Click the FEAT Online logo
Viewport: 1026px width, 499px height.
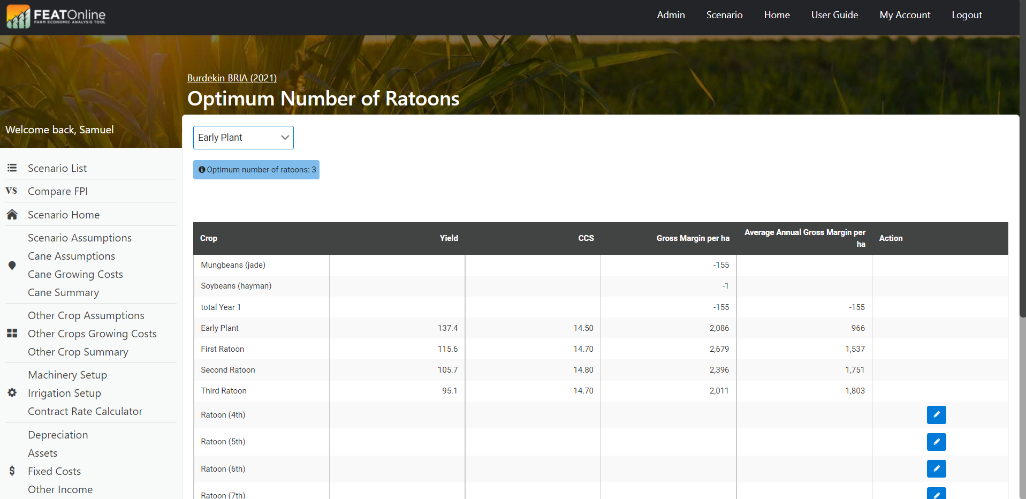[x=56, y=16]
